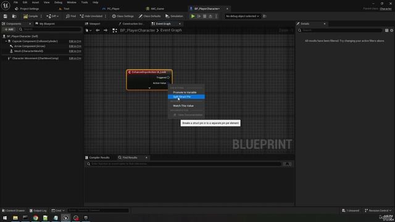395x222 pixels.
Task: Add a new component with the Add button
Action: tap(9, 30)
